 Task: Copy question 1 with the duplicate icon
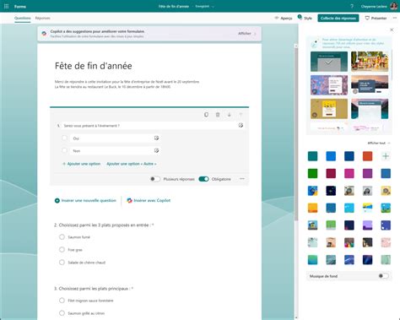(x=206, y=115)
